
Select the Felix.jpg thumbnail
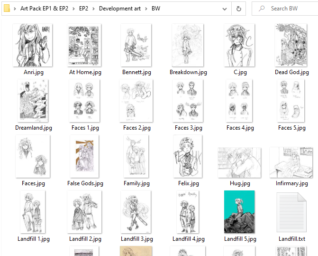pos(188,156)
